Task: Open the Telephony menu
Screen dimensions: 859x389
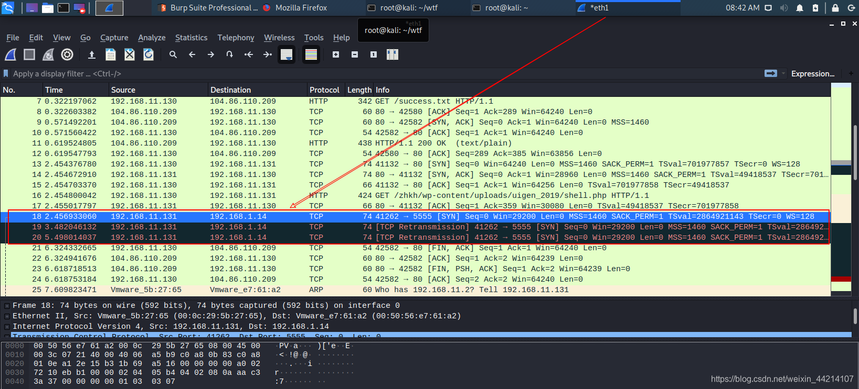Action: [236, 38]
